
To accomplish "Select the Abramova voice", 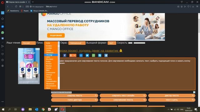I will tap(51, 84).
